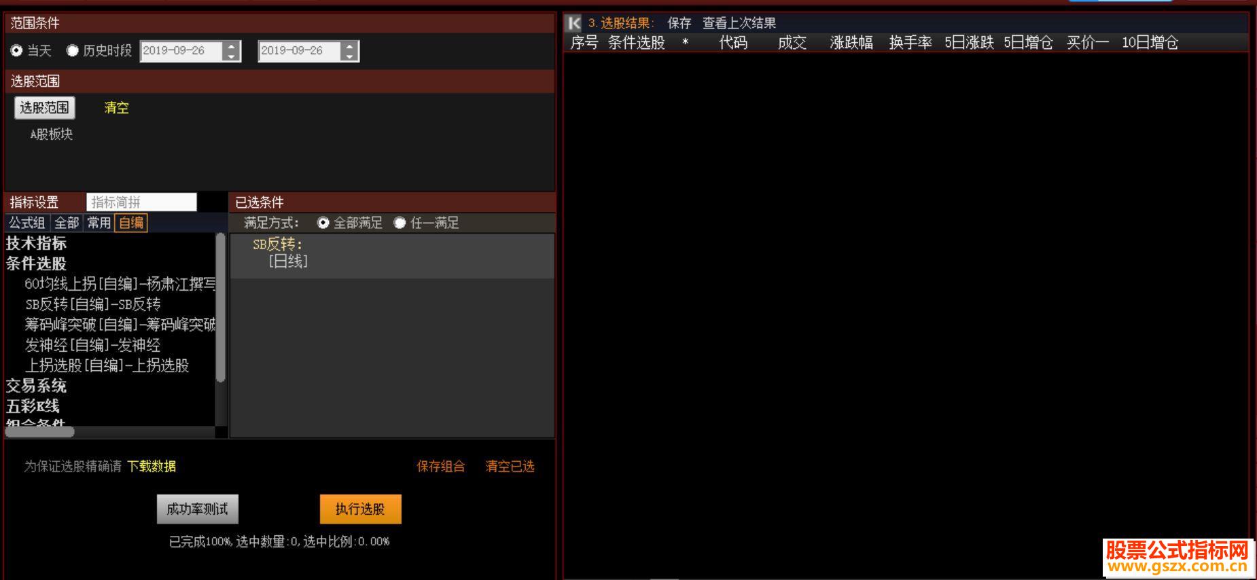Click the A股板块 range entry
This screenshot has width=1257, height=580.
[51, 134]
